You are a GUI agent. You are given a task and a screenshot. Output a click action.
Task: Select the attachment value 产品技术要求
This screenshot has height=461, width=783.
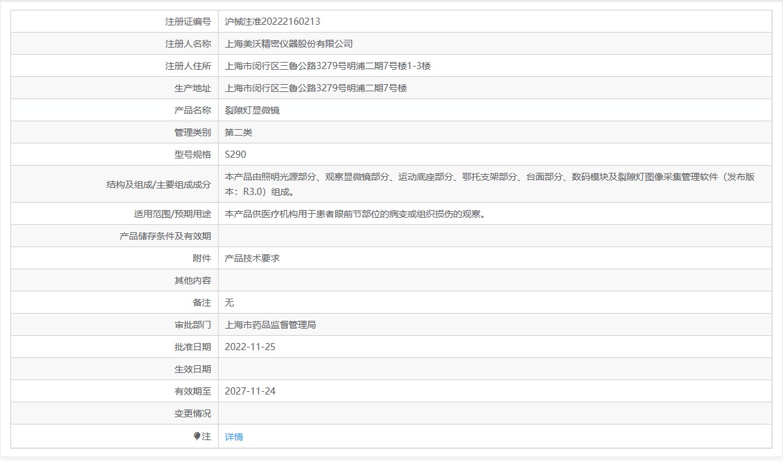(x=252, y=258)
